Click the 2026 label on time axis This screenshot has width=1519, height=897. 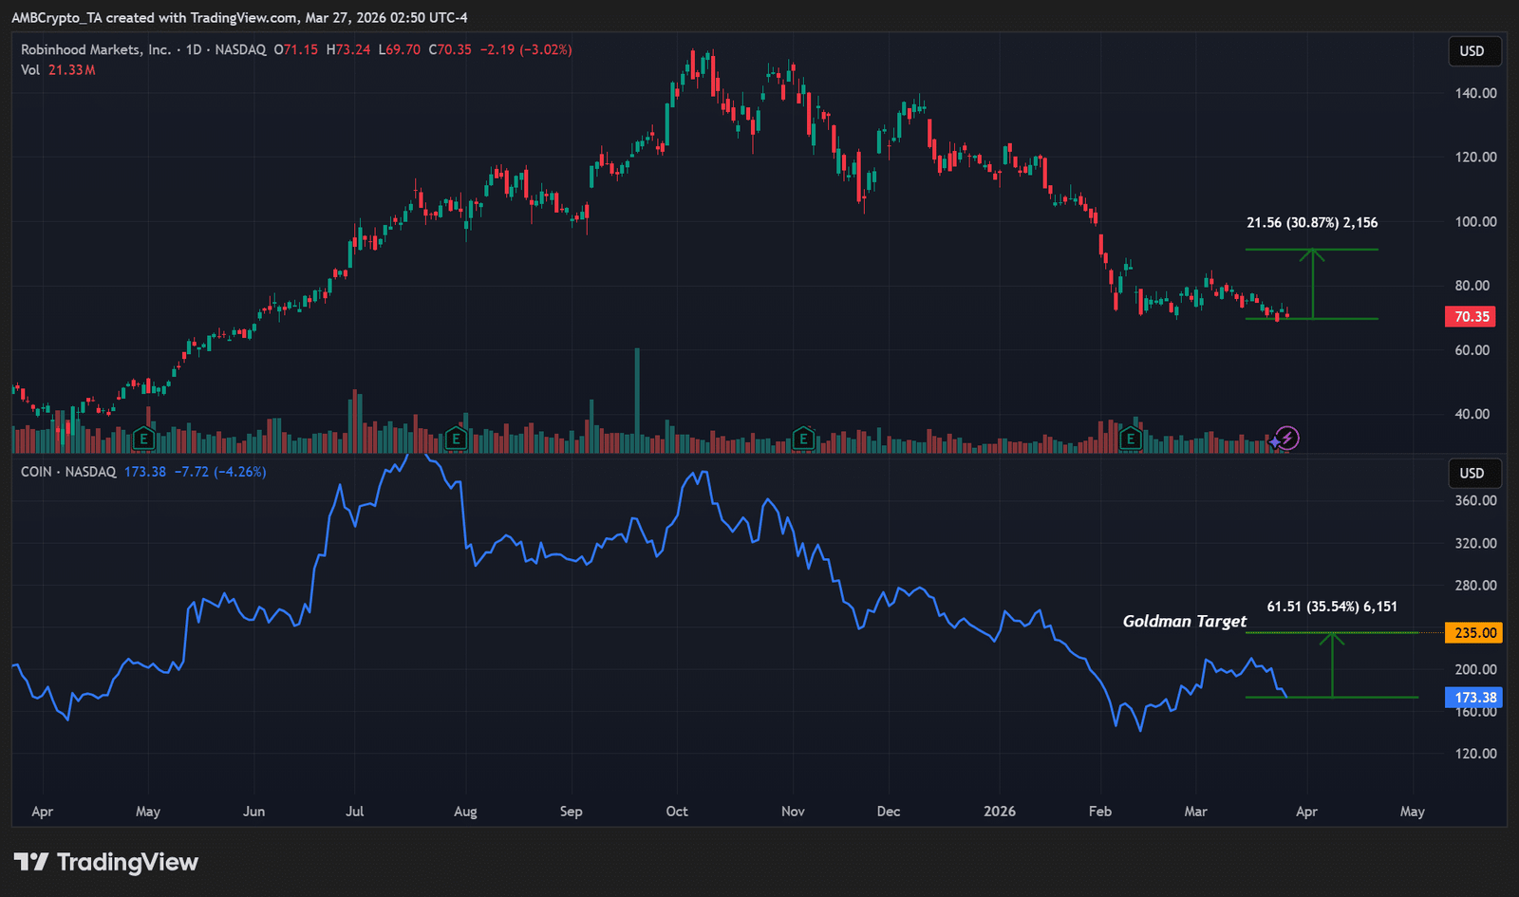(999, 812)
